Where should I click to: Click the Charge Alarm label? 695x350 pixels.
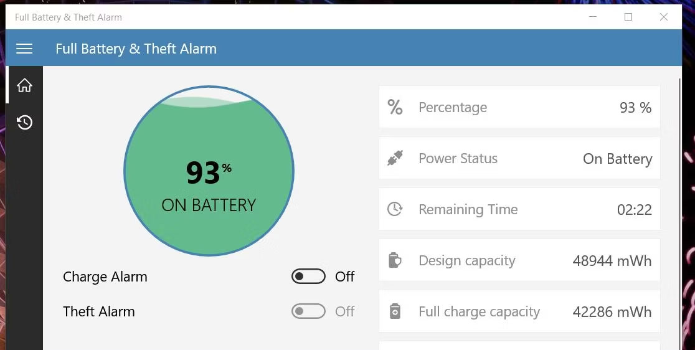105,277
